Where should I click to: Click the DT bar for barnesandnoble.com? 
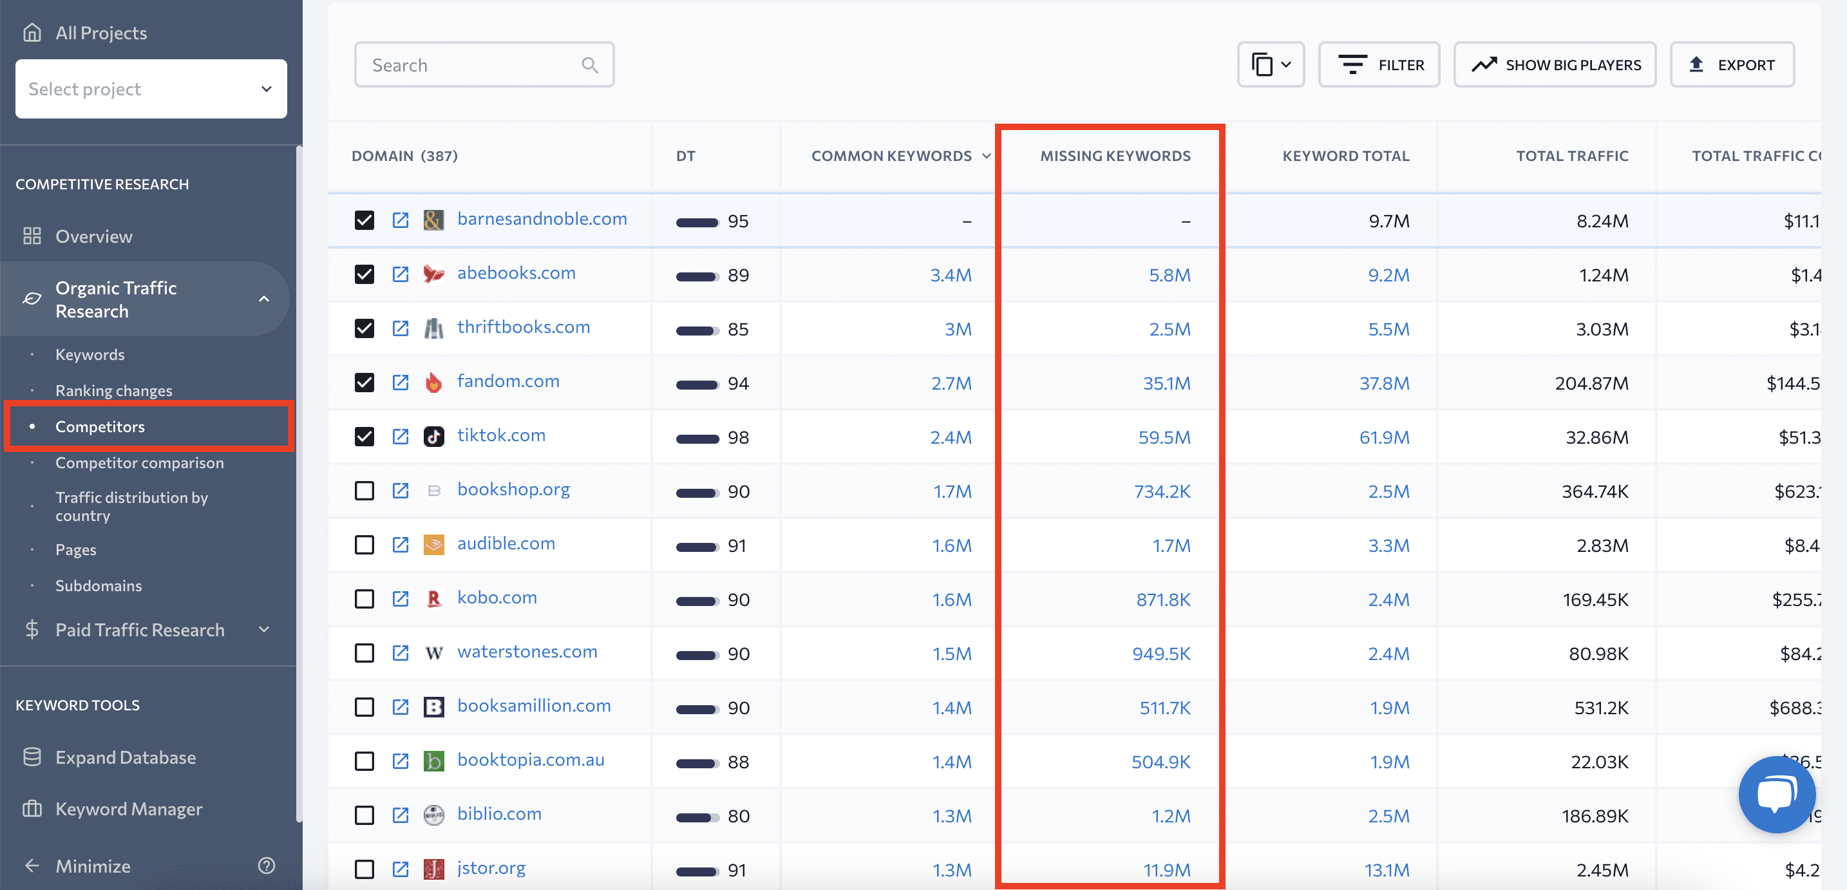pos(697,222)
